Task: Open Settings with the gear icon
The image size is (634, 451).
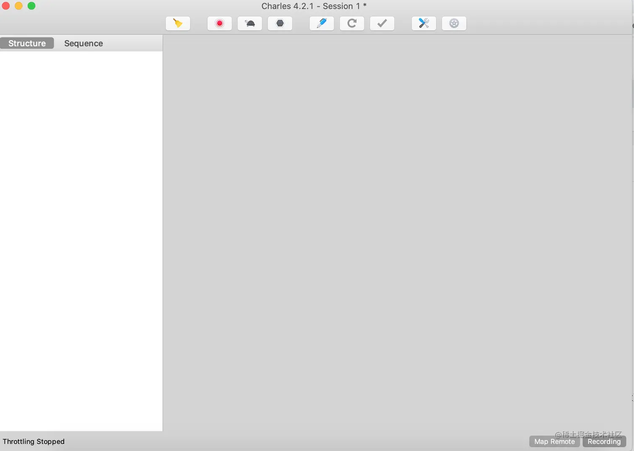Action: pos(454,23)
